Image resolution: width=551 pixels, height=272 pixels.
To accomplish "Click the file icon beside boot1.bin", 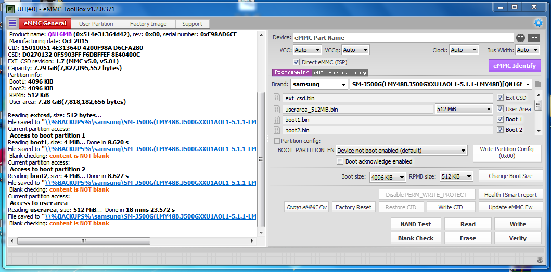I will (x=277, y=120).
